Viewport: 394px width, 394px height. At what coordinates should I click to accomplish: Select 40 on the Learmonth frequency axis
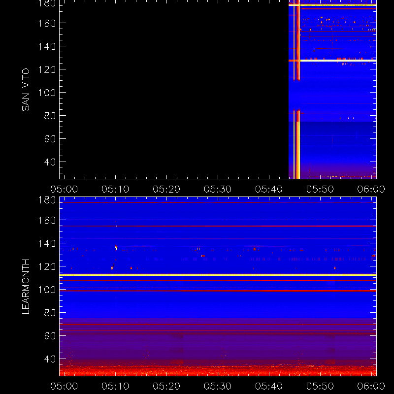point(50,359)
